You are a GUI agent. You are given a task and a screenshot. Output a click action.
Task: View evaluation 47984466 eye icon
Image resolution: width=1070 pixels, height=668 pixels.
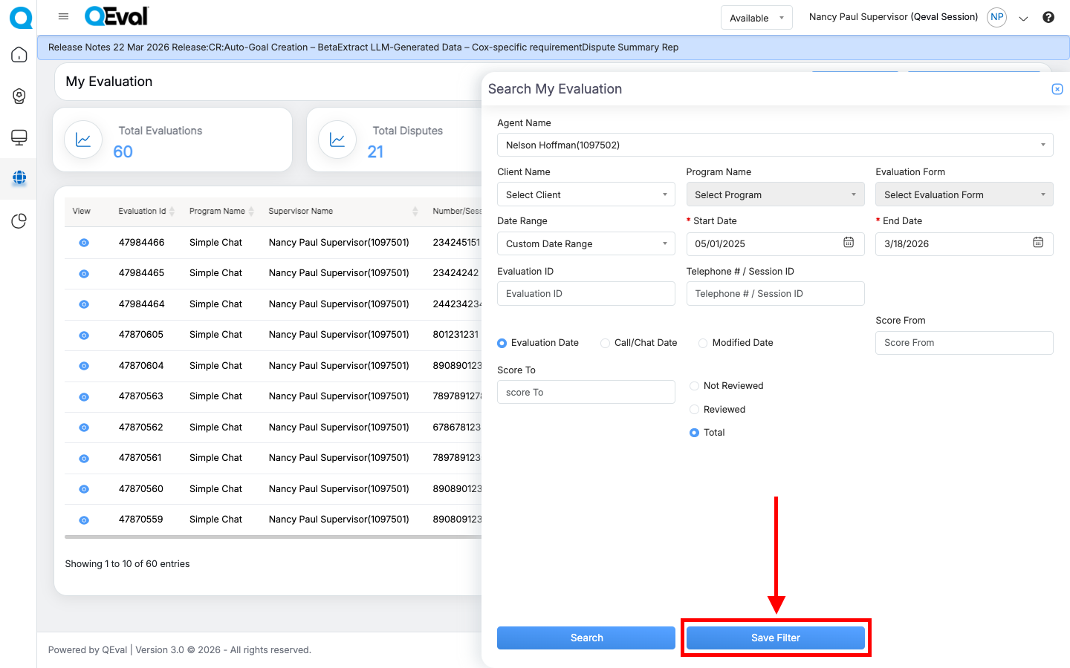click(84, 243)
